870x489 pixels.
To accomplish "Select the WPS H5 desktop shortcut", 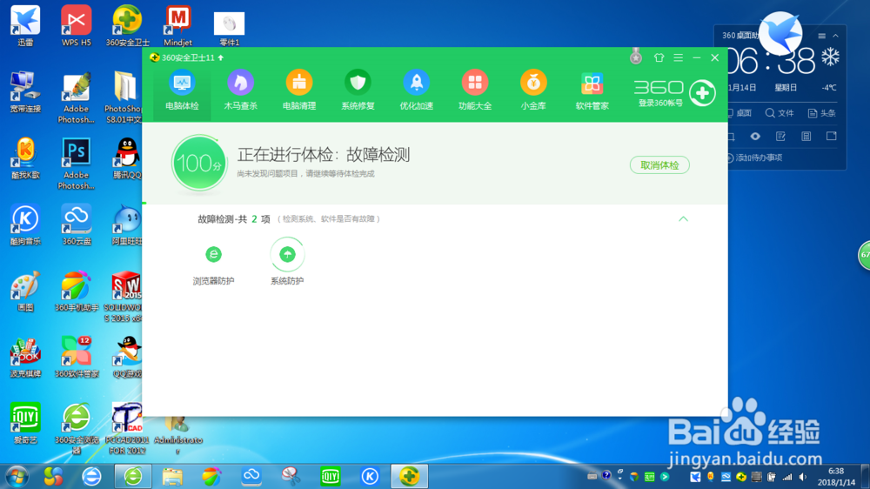I will coord(76,25).
